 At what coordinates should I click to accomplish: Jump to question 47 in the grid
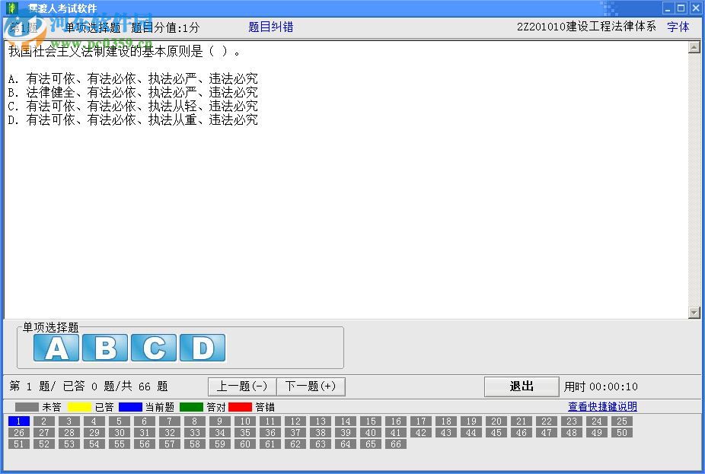(547, 432)
